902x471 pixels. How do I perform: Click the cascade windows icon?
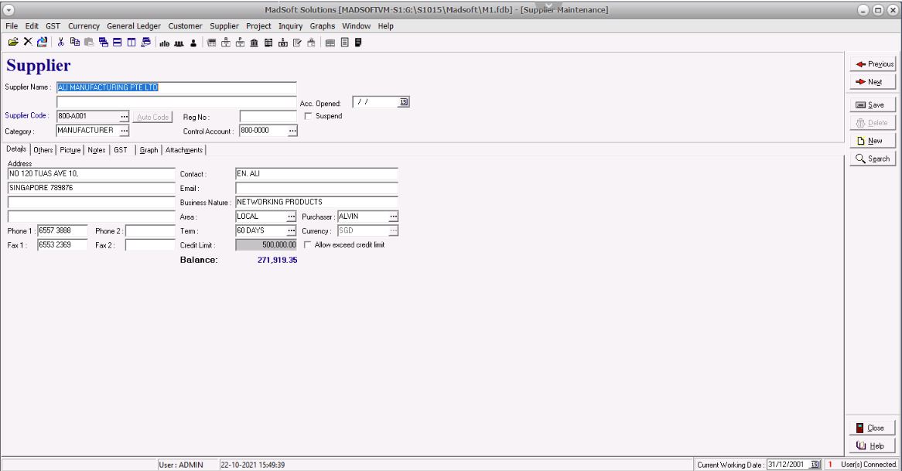tap(104, 42)
